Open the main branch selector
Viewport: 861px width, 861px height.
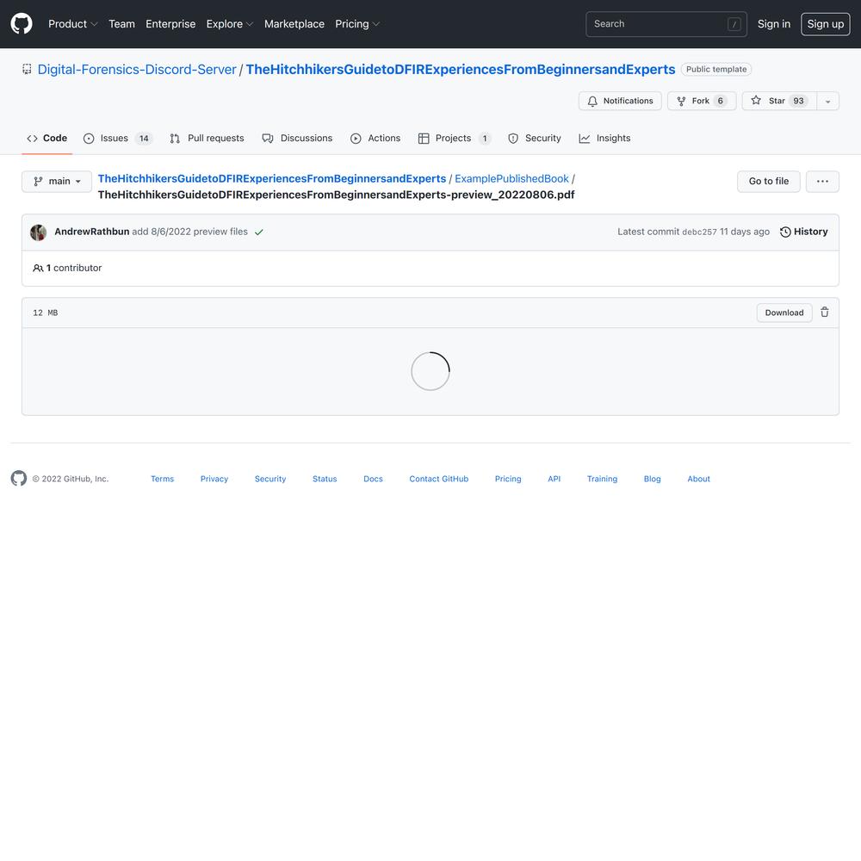coord(57,181)
